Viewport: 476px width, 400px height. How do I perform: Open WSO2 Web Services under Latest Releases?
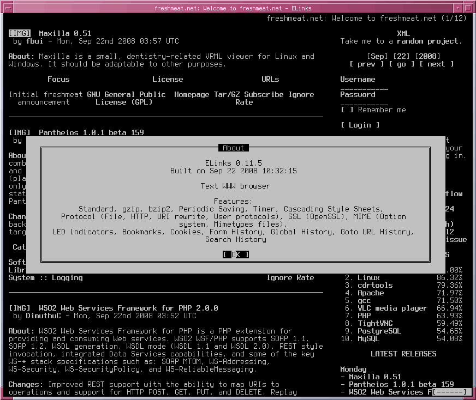coord(390,392)
